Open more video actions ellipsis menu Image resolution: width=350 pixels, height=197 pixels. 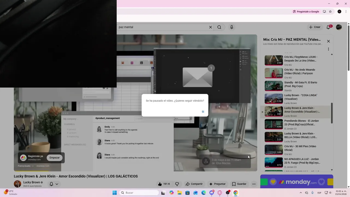[x=254, y=184]
